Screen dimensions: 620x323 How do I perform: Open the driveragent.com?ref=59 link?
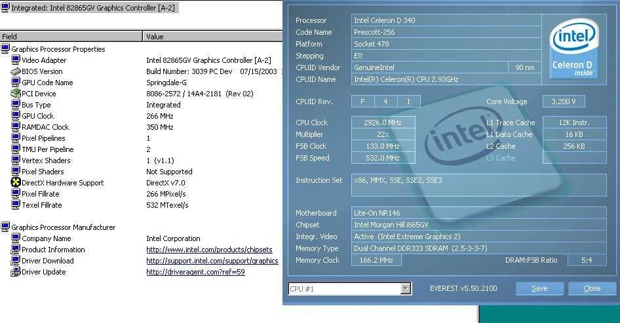pos(195,272)
